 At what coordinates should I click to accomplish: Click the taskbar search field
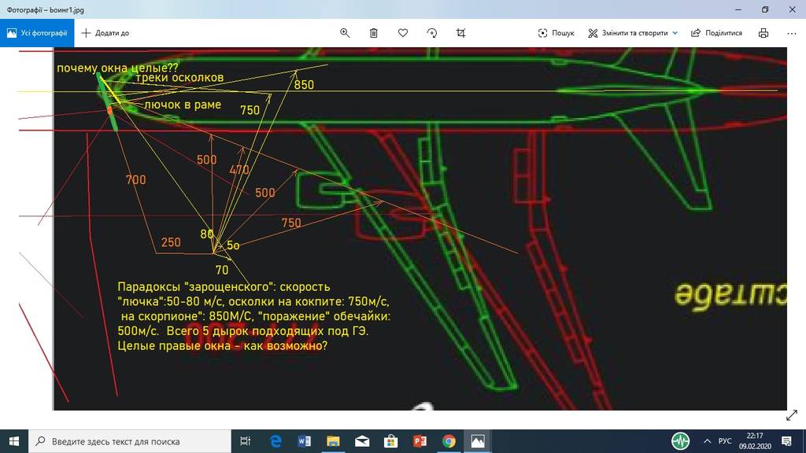coord(130,441)
